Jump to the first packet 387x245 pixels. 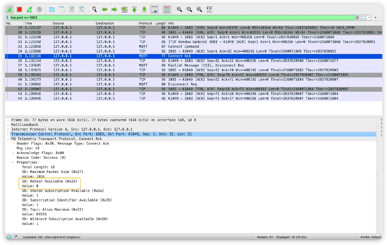[x=134, y=9]
